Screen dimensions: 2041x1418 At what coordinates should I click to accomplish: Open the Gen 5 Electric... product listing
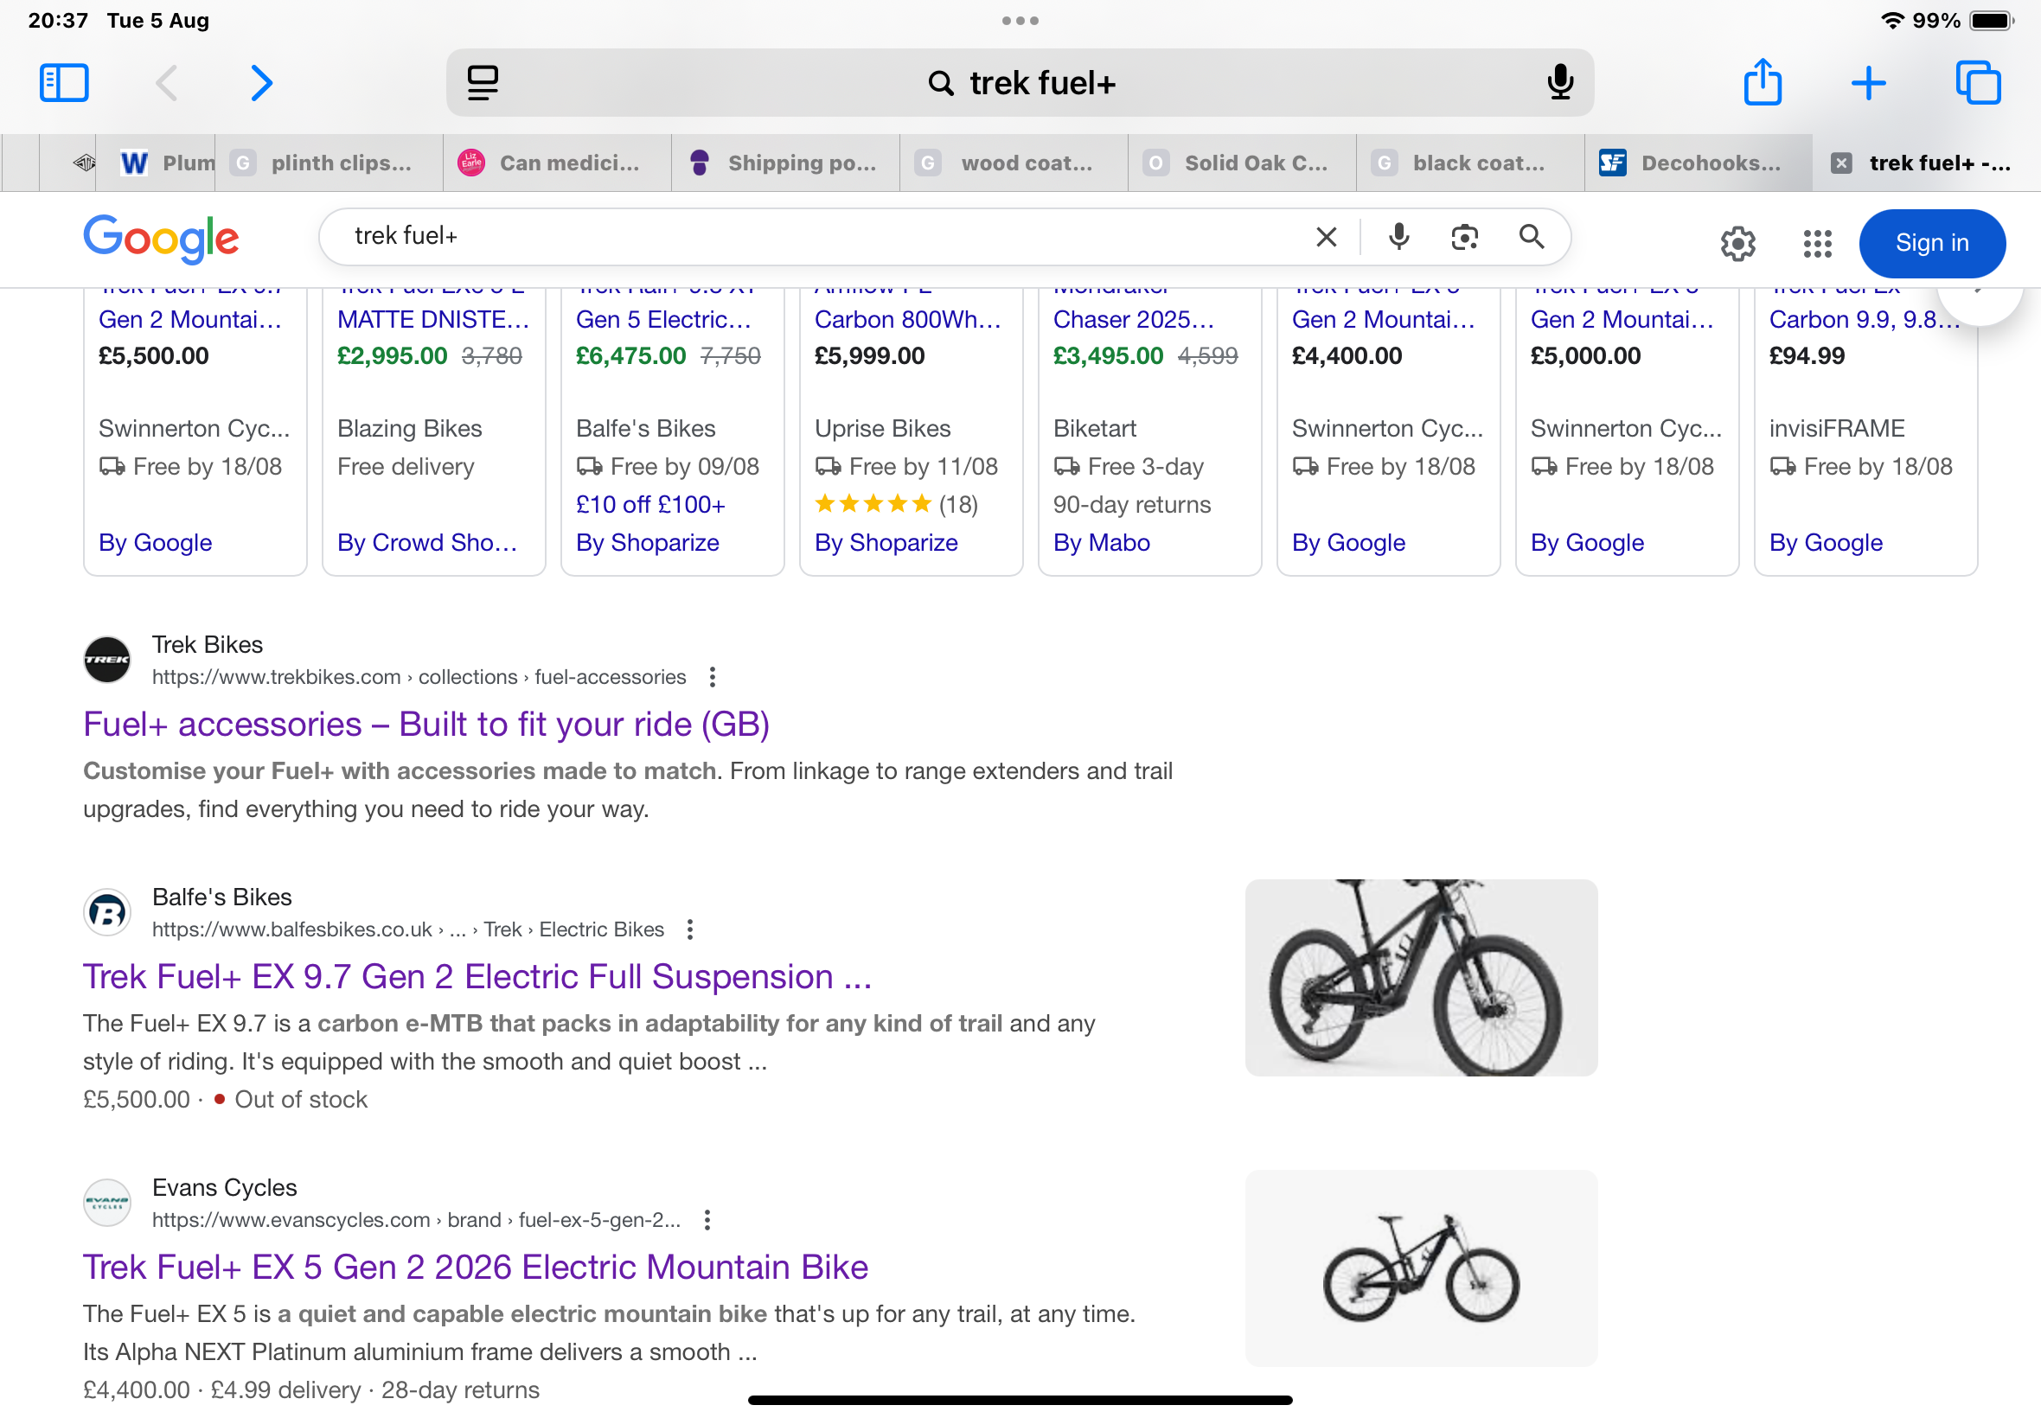point(663,320)
